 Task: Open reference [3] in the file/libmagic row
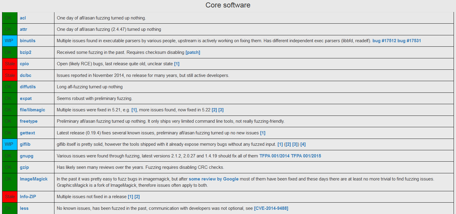[221, 110]
